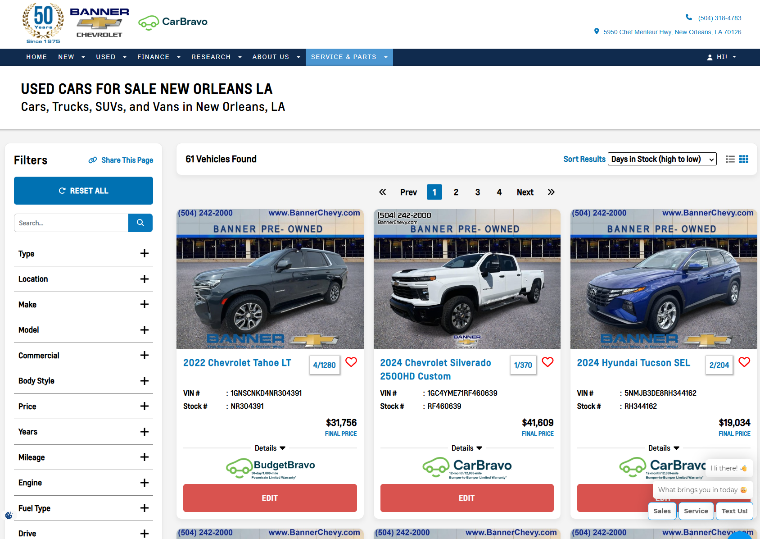Click the Prev page link
This screenshot has height=539, width=760.
coord(408,192)
